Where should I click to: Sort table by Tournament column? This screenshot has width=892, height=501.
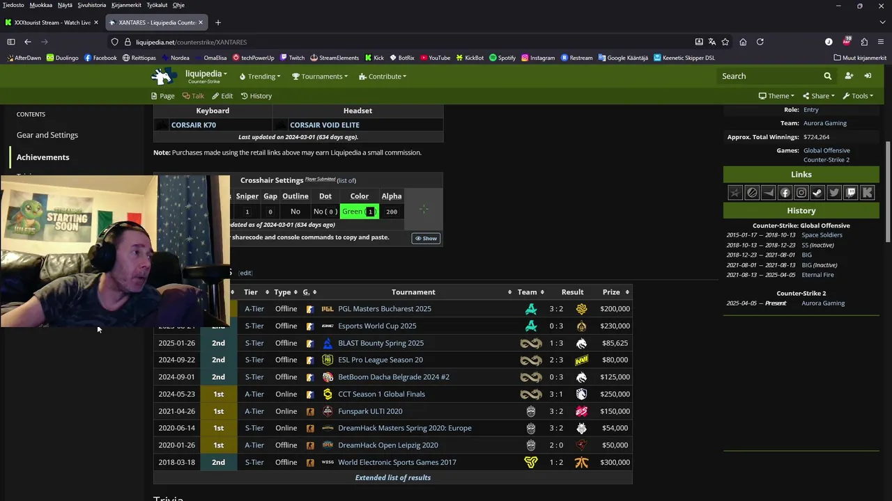click(x=417, y=292)
